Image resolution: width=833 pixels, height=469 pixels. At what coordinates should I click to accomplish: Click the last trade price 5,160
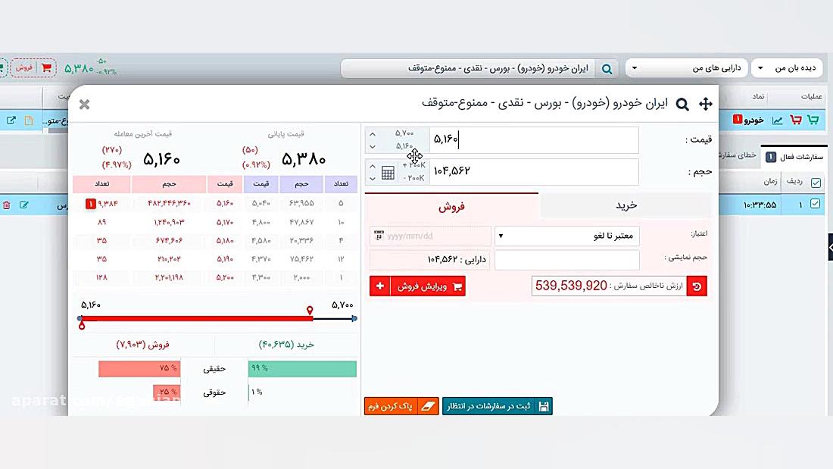coord(161,159)
